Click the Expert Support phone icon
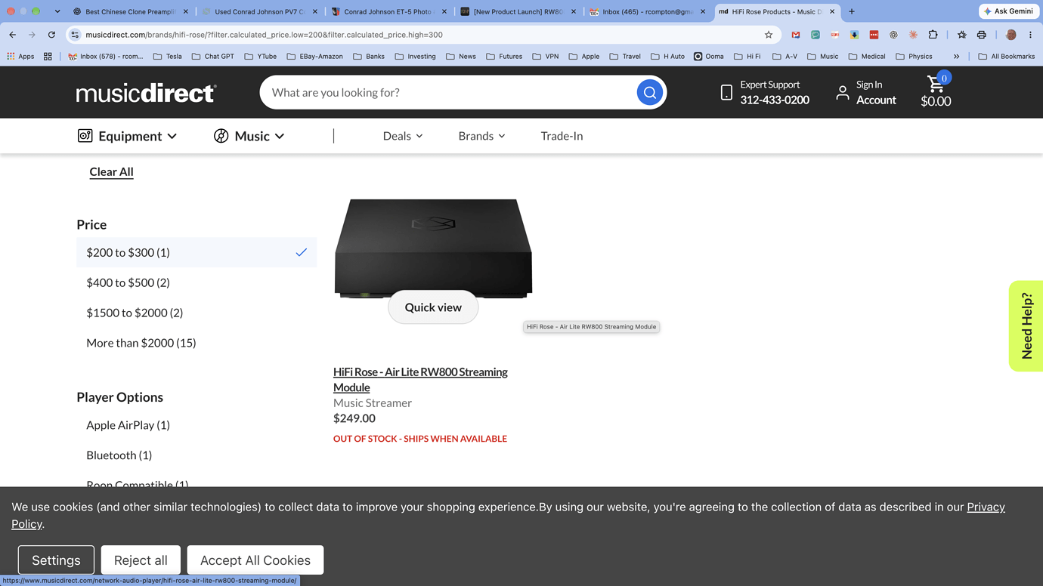Screen dimensions: 1043x586 pyautogui.click(x=726, y=92)
